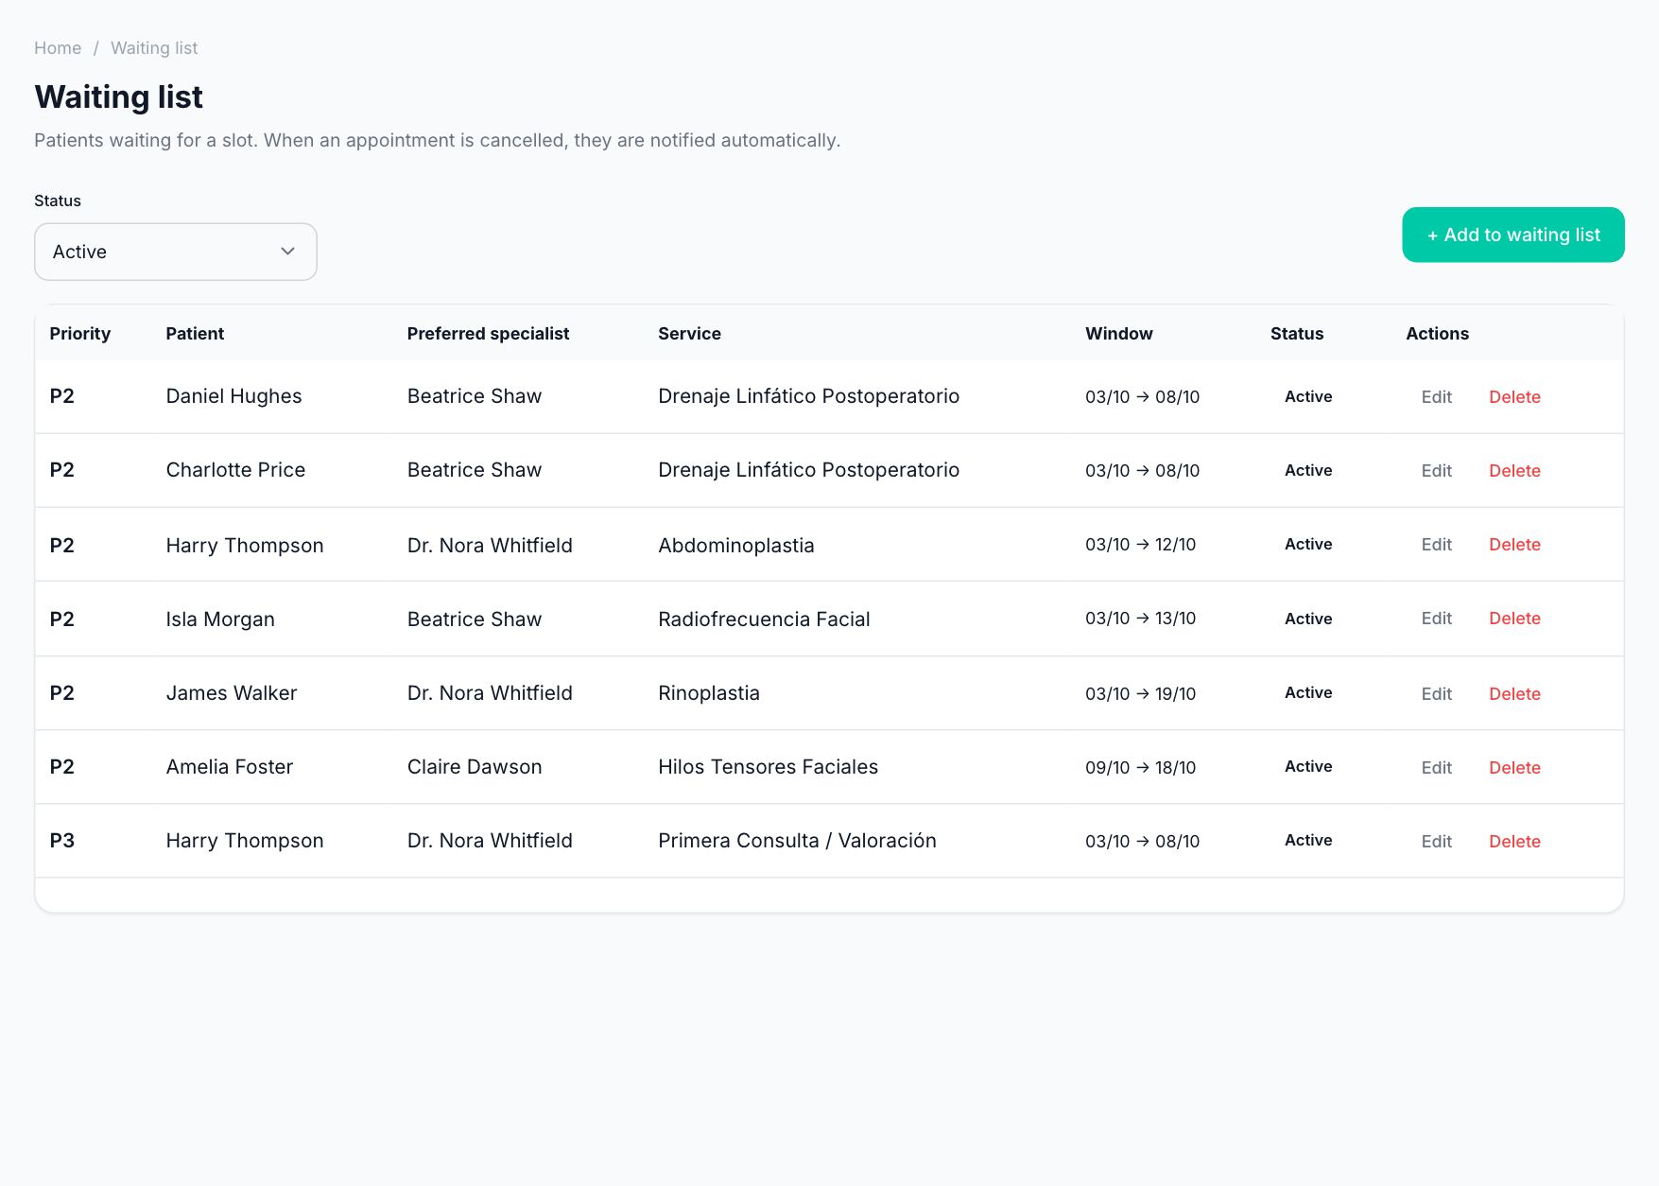Viewport: 1659px width, 1186px height.
Task: Edit Daniel Hughes waiting list entry
Action: pos(1436,397)
